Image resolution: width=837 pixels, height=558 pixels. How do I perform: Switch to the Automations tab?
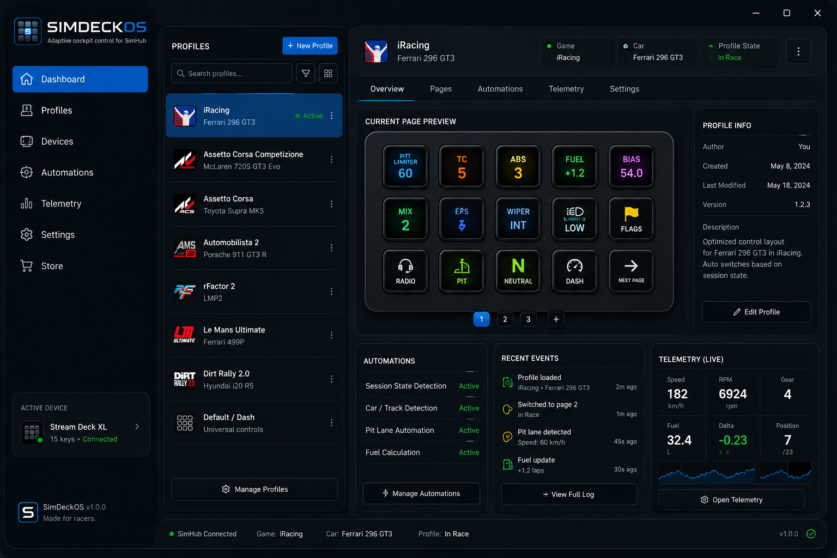point(500,89)
